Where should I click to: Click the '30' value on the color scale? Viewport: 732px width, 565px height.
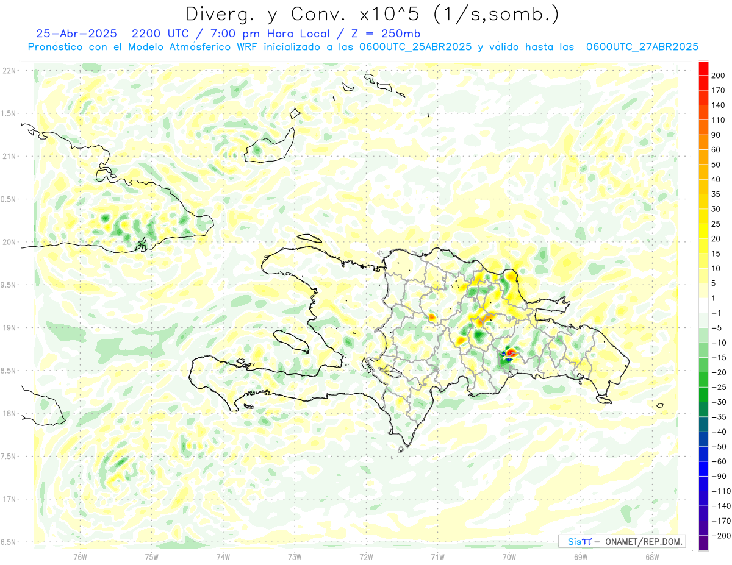click(x=716, y=210)
